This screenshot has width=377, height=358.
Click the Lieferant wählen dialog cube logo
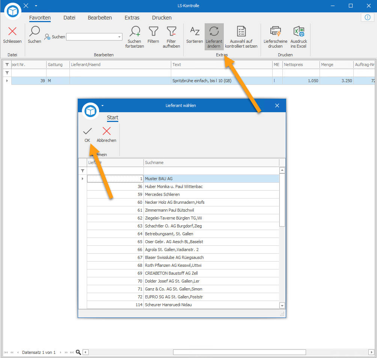click(x=90, y=111)
